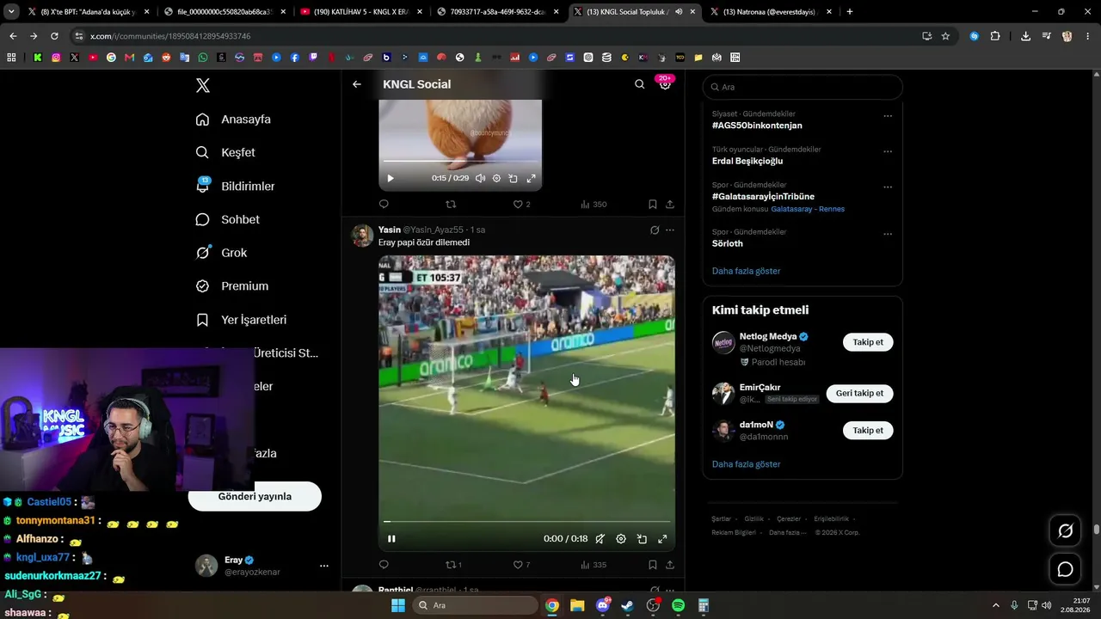Pause the football video

(391, 539)
